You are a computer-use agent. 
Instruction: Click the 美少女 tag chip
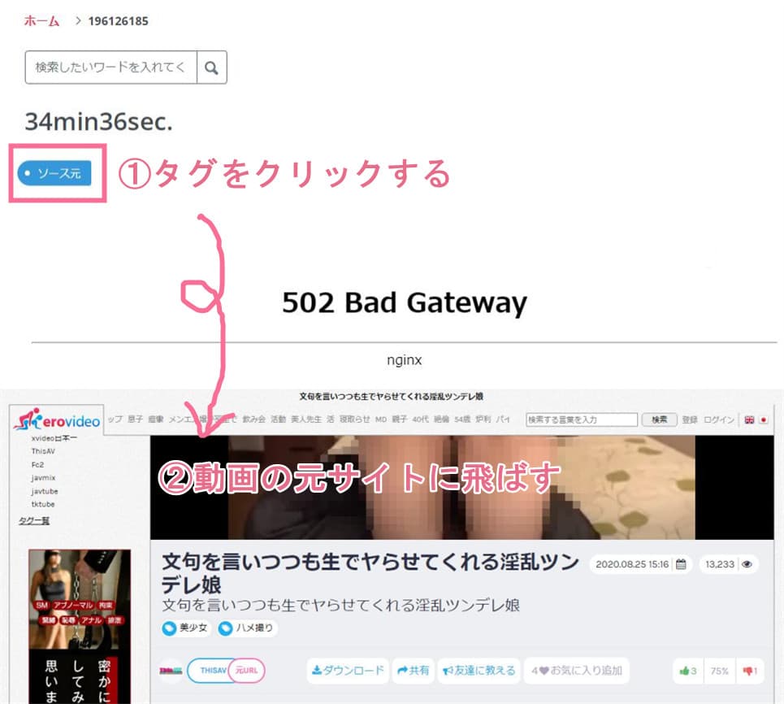point(186,628)
